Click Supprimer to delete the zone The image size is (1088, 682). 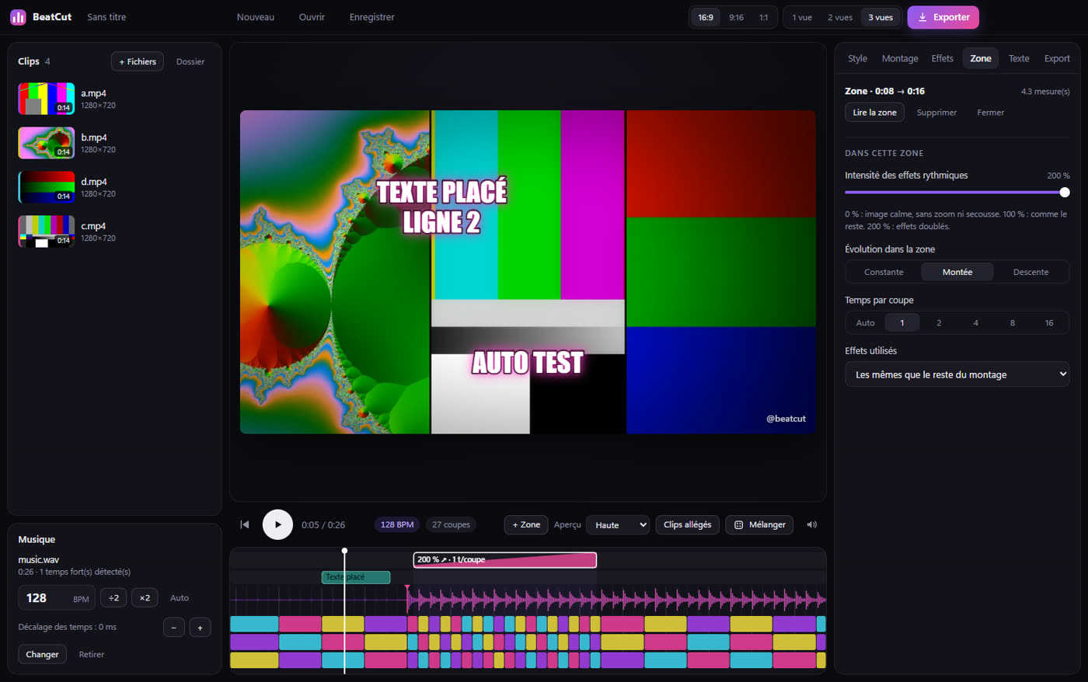(x=936, y=113)
